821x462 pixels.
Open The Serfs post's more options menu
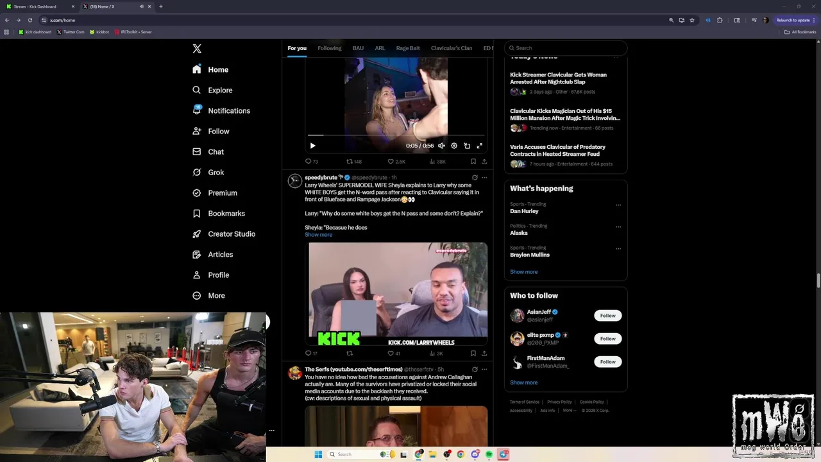484,370
